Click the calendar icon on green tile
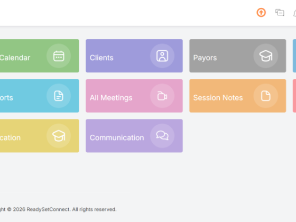This screenshot has width=296, height=222. point(59,56)
